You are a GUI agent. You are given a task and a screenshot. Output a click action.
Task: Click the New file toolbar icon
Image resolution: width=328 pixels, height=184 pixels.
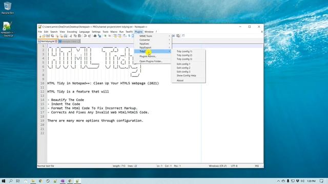pyautogui.click(x=40, y=36)
